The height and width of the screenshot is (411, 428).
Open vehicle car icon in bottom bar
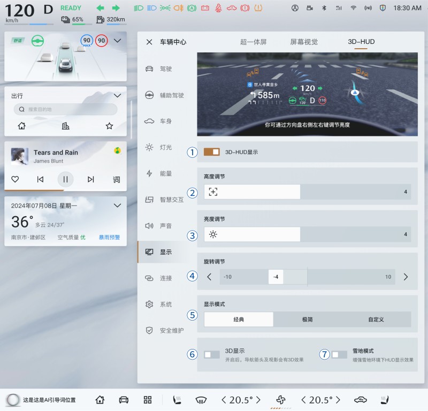(x=124, y=400)
